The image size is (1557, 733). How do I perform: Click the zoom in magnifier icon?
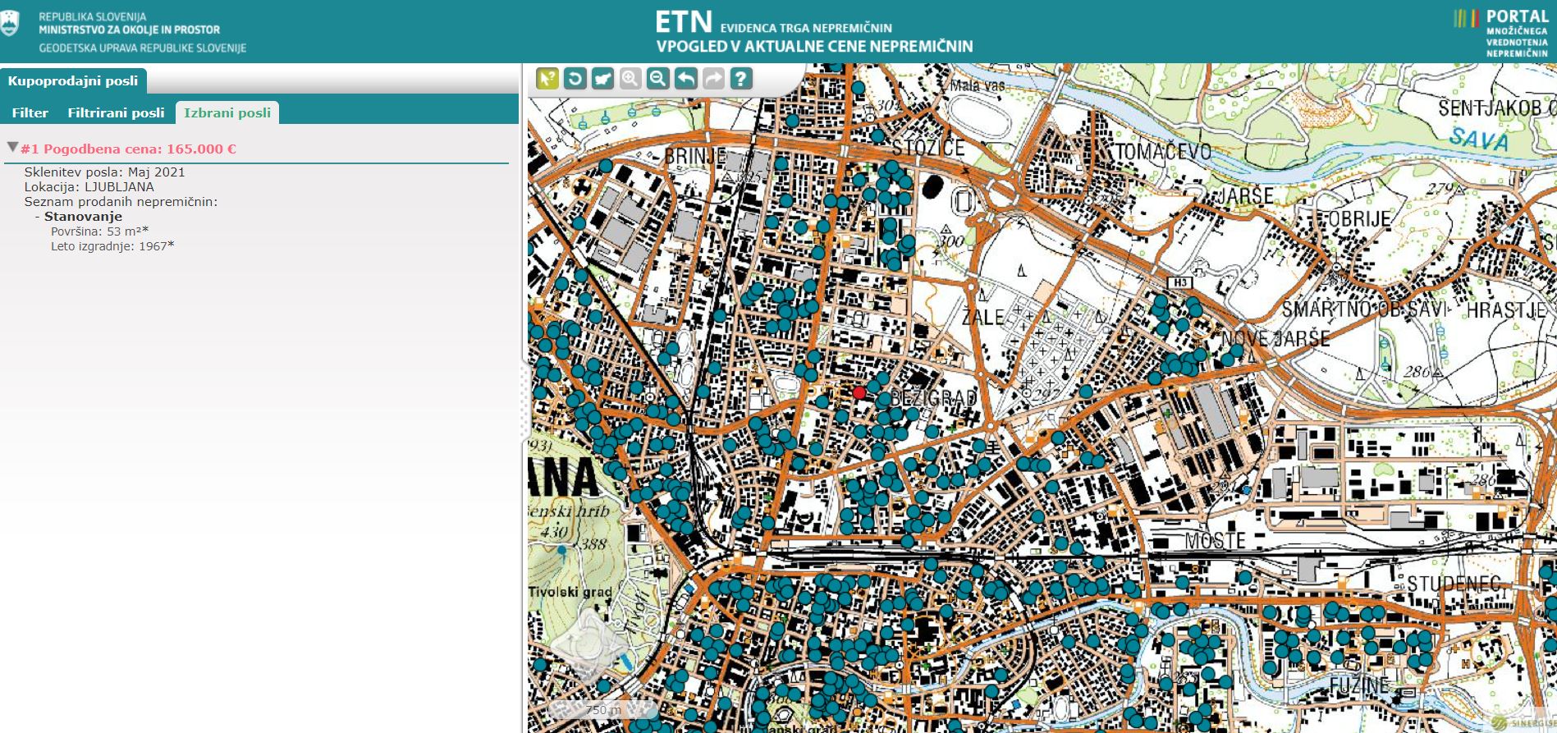click(x=630, y=79)
